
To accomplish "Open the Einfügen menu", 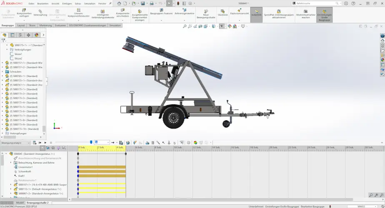I will (x=67, y=3).
